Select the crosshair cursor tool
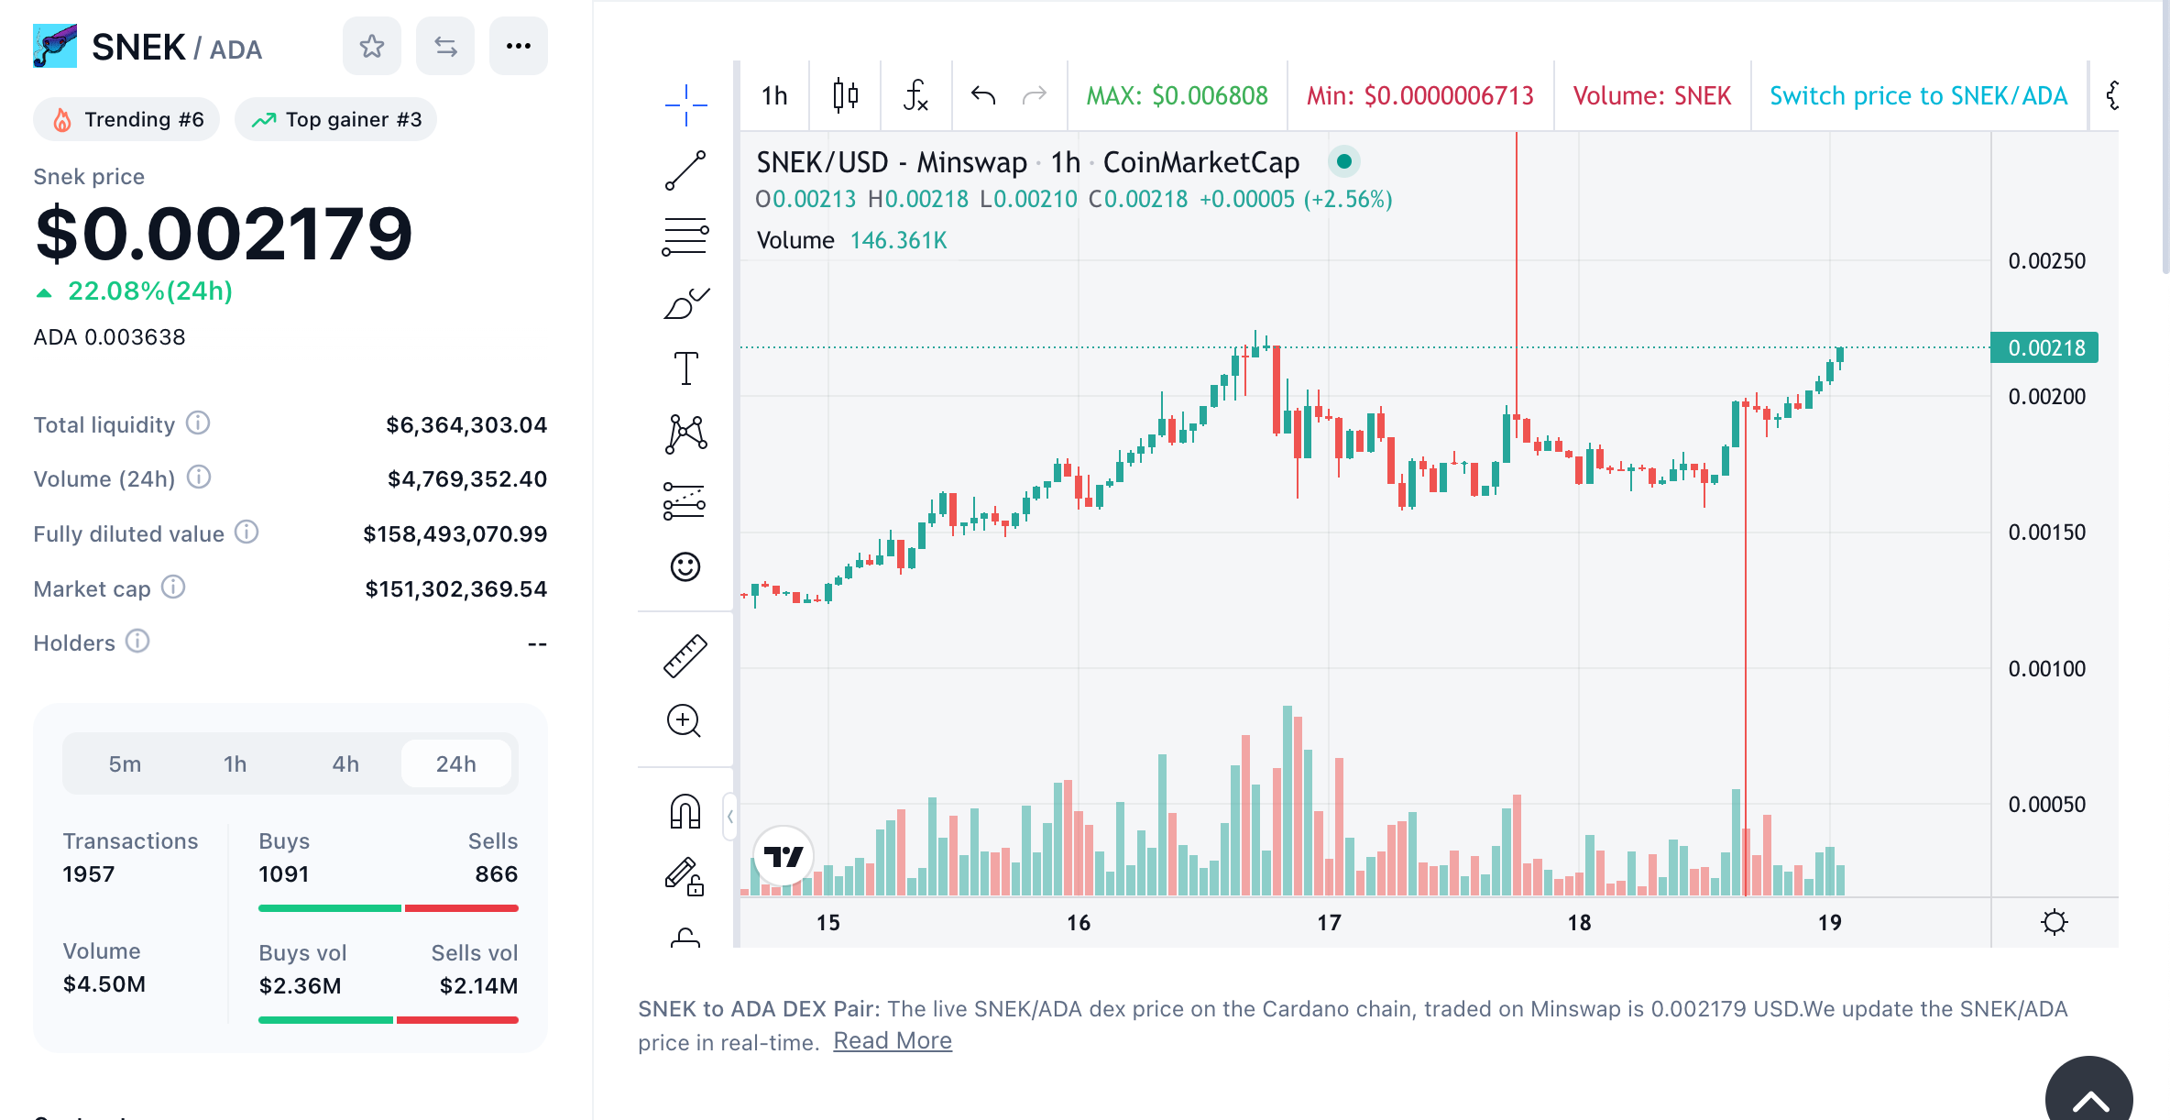 (x=685, y=104)
